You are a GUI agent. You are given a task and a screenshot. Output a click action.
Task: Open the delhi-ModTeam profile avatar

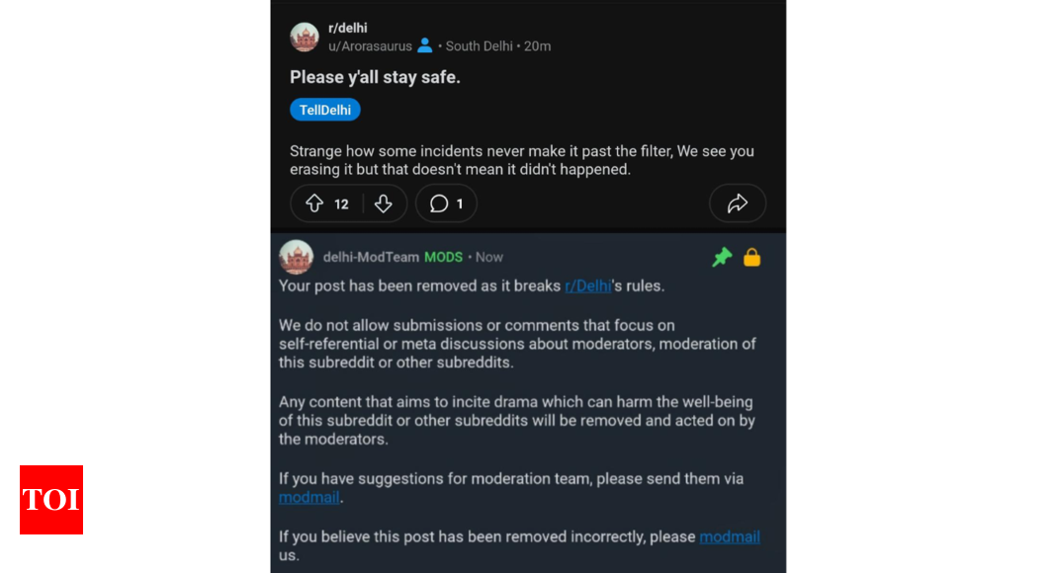point(296,257)
